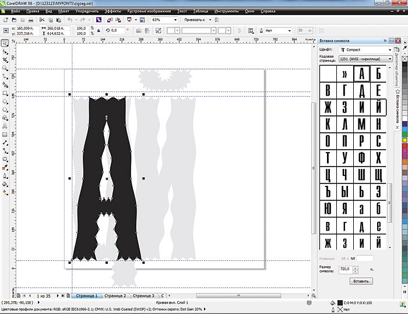Select the Basic shapes tool
408x314 pixels.
(5, 118)
